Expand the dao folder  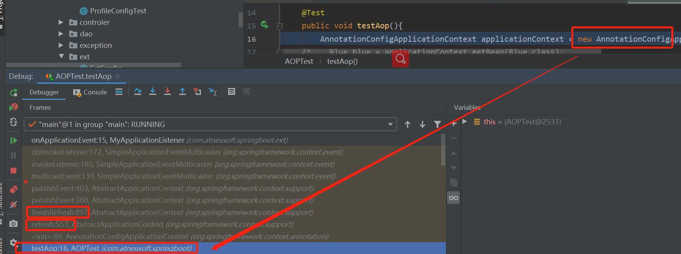[61, 34]
